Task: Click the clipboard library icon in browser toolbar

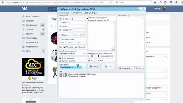Action: (x=165, y=2)
